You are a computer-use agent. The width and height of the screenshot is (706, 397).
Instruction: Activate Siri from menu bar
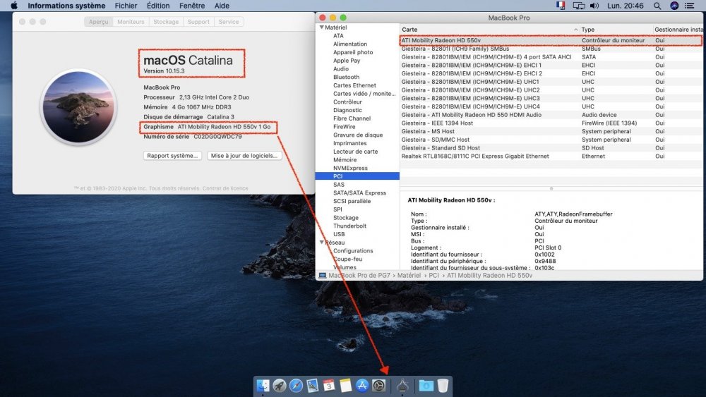[674, 6]
